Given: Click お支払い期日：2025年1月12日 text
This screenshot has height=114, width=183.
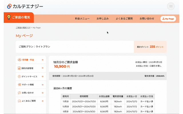Looking at the screenshot, I should (149, 62).
